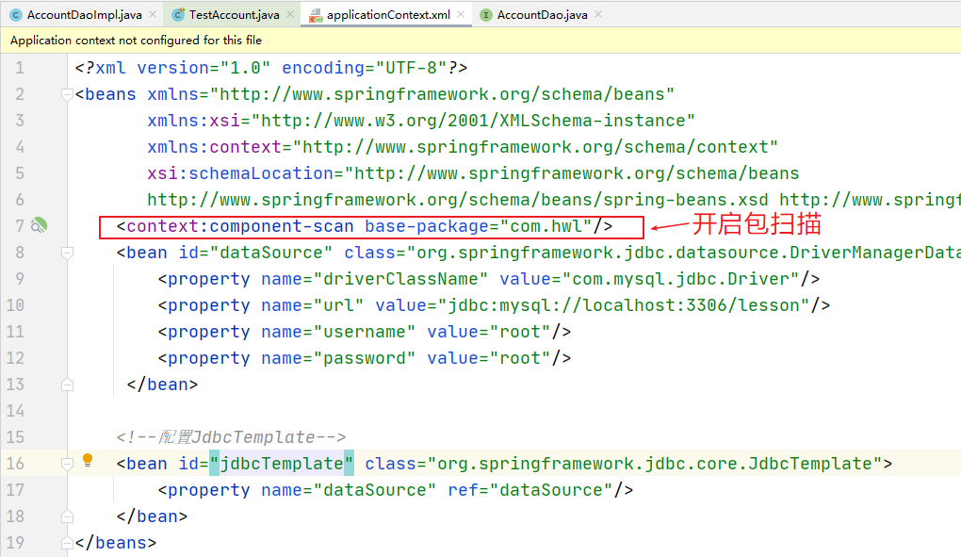Click the closing </beans> tag on line 19
Screen dimensions: 961x557
[x=116, y=543]
